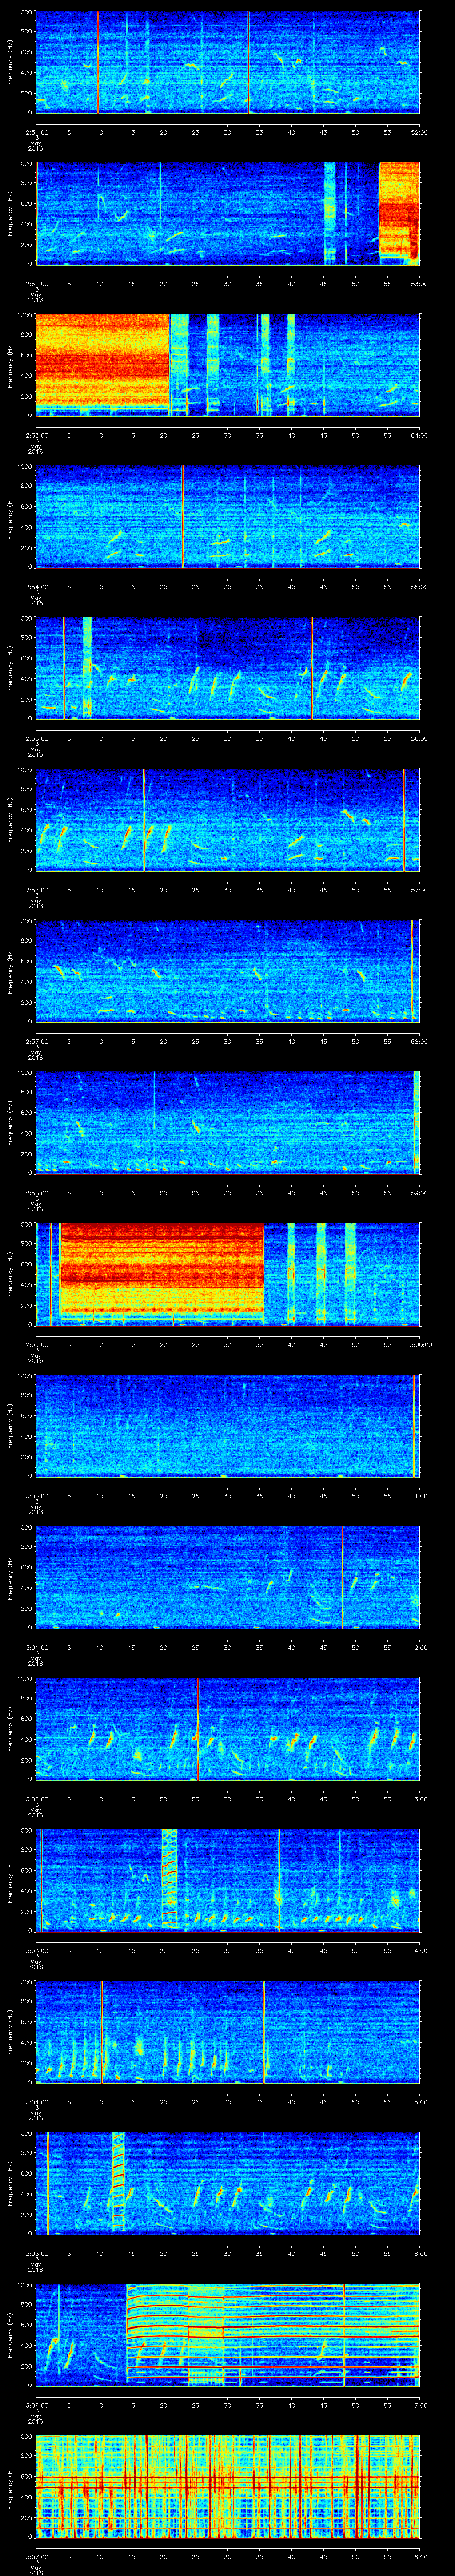Click the spectrogram panel starting at 2:52:00
The width and height of the screenshot is (455, 2576).
[x=227, y=213]
